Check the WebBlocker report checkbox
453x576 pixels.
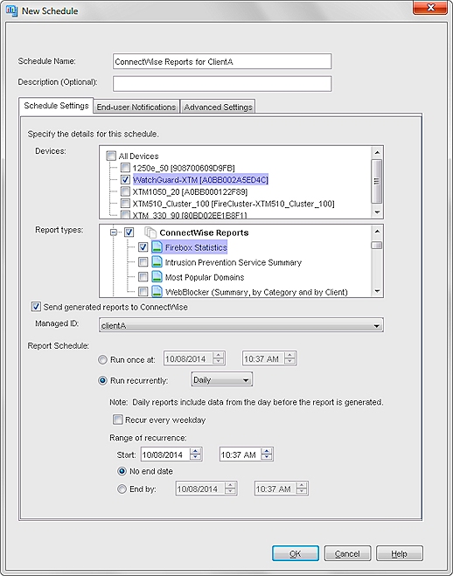(143, 292)
